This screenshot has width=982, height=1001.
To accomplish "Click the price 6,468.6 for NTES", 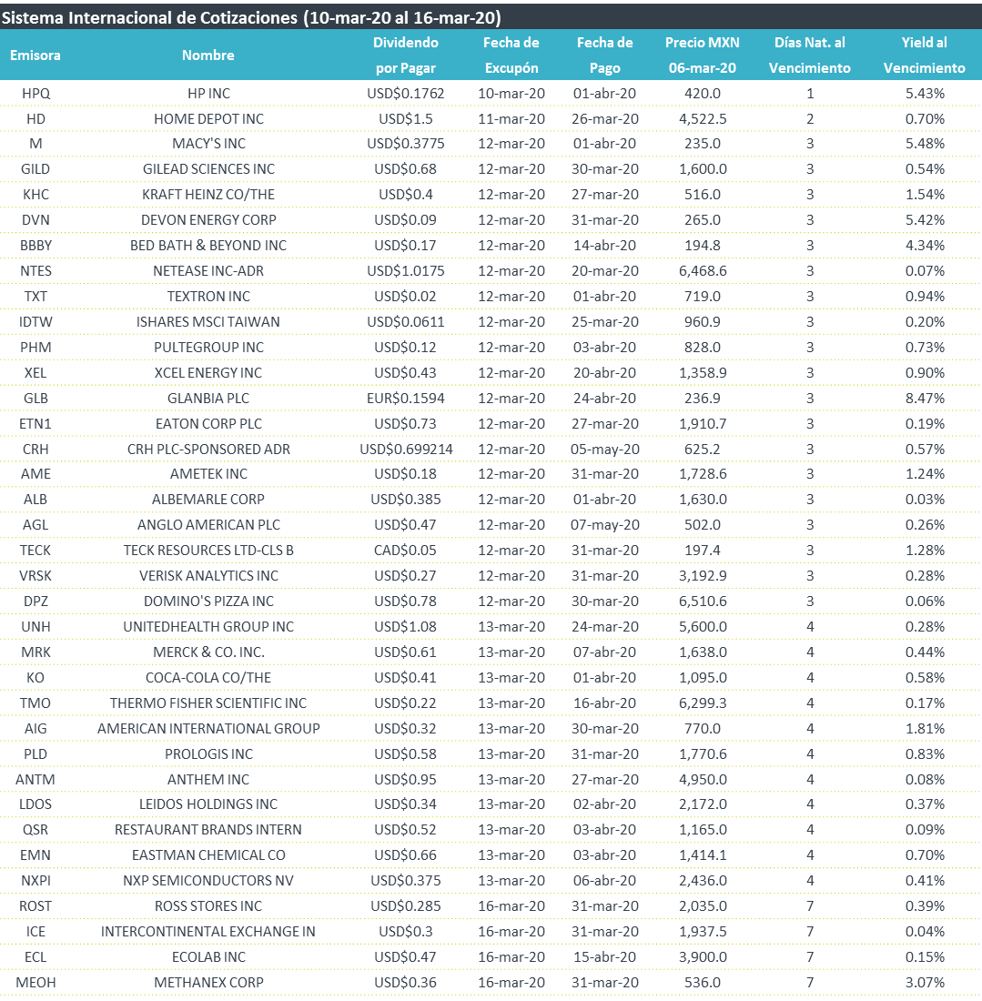I will pos(703,271).
